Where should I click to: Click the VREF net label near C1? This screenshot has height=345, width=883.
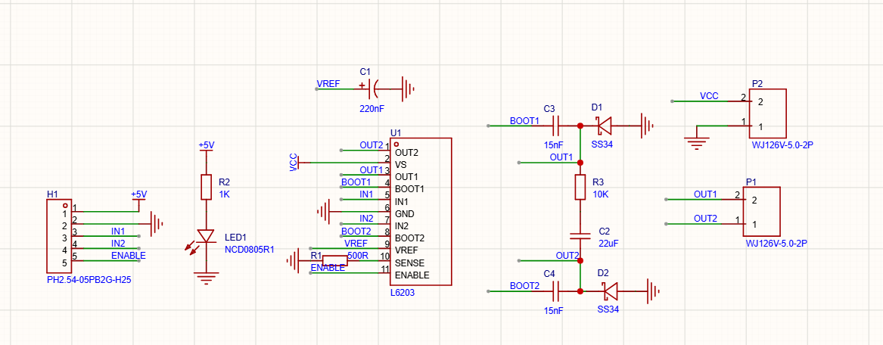tap(328, 84)
